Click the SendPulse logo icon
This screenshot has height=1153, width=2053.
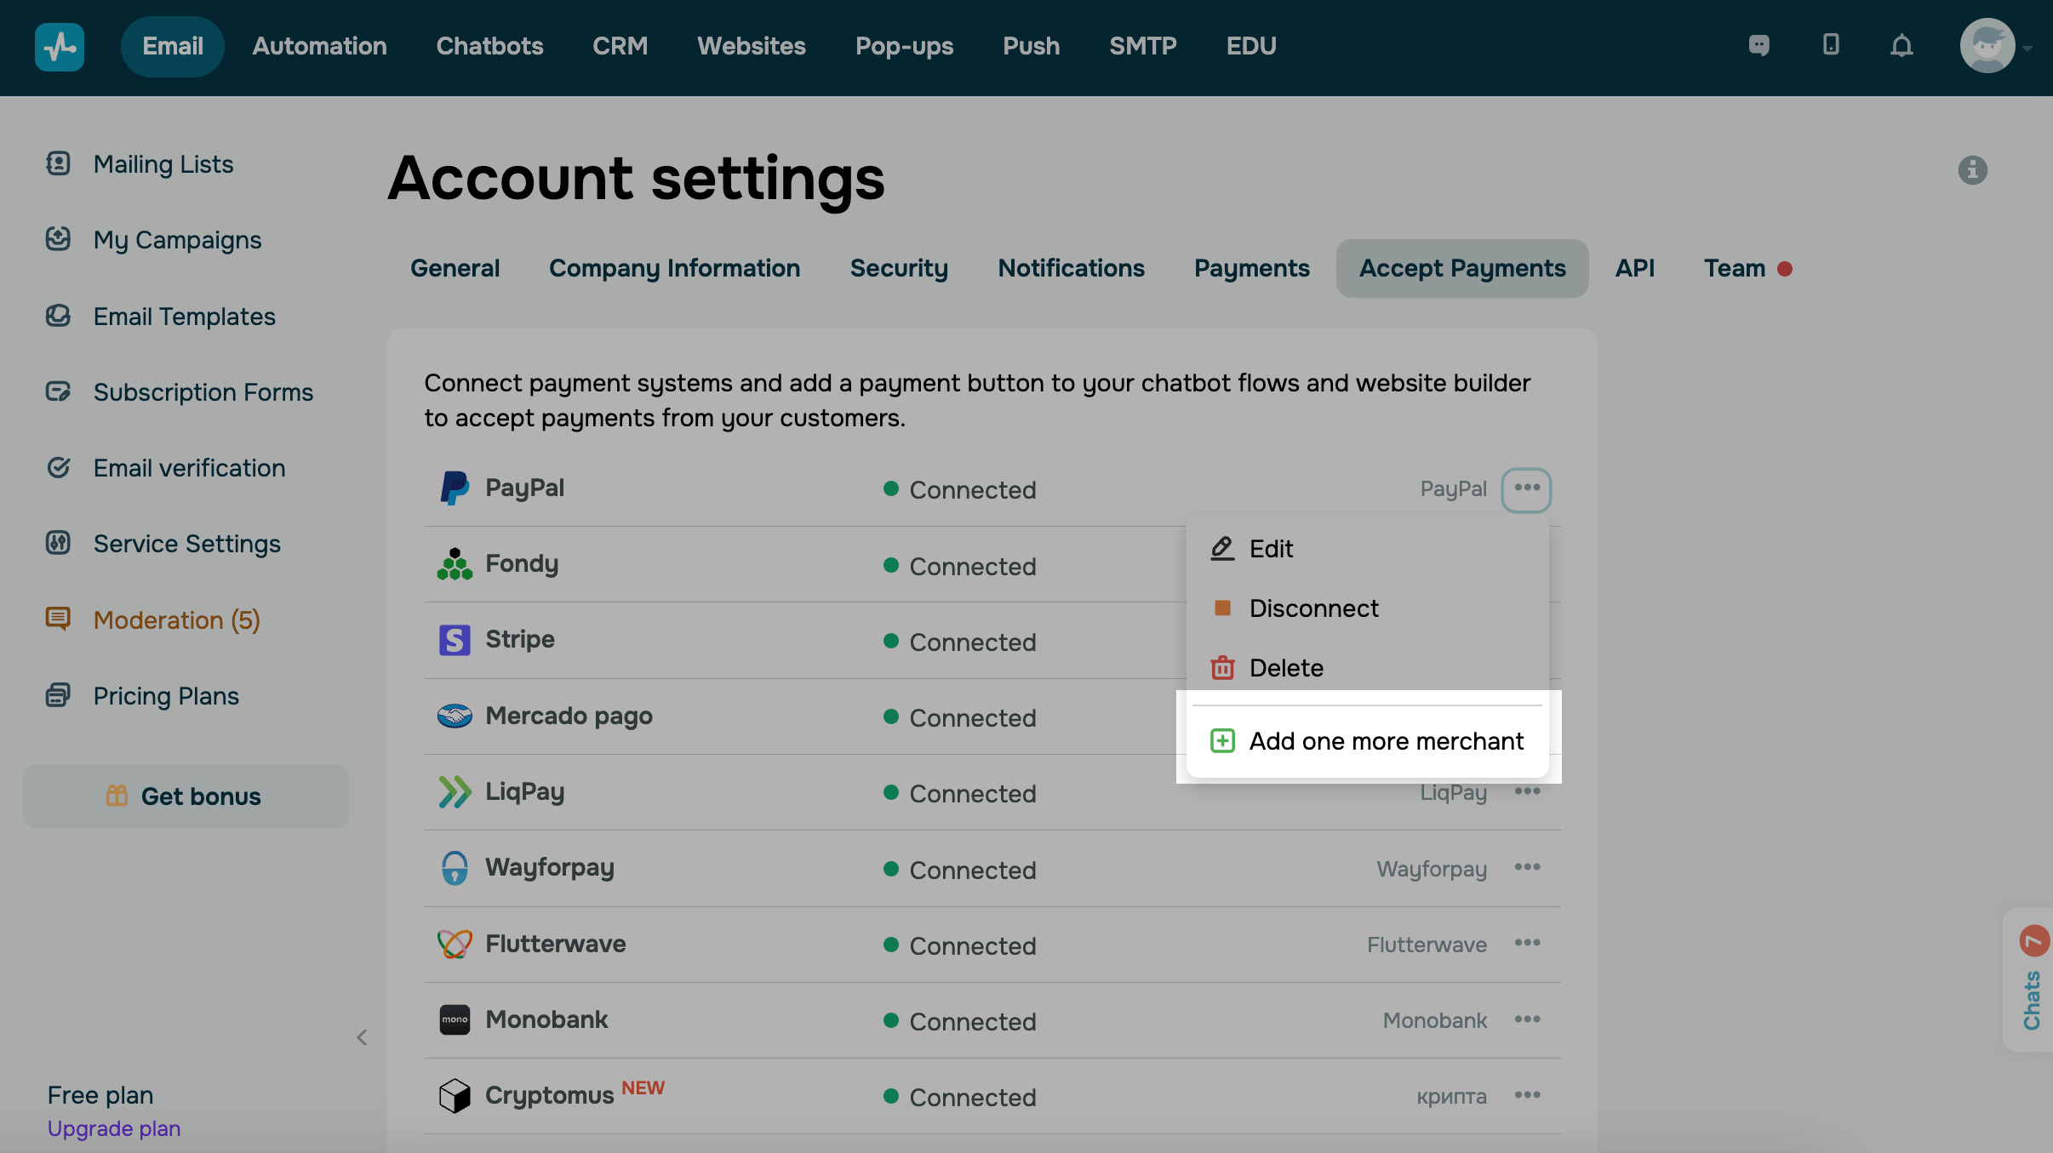pyautogui.click(x=59, y=47)
